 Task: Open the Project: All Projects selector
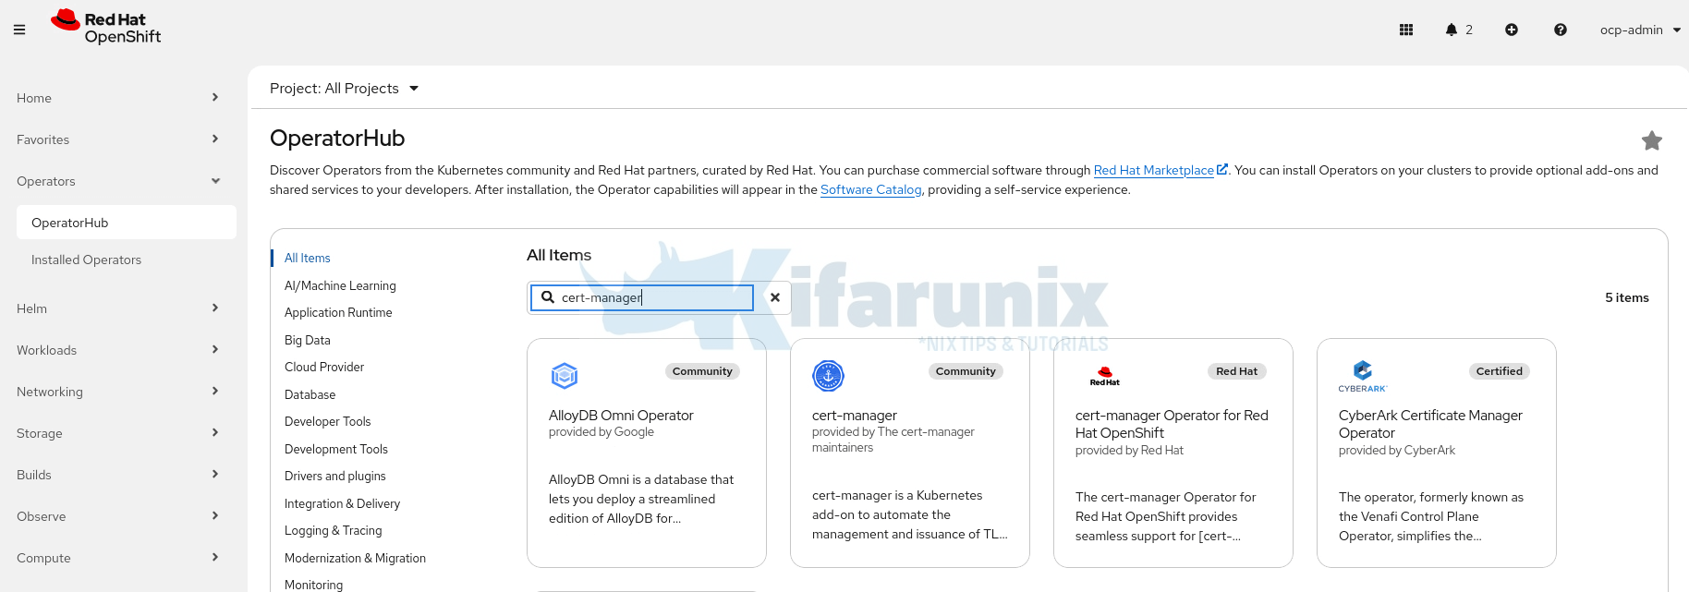(344, 89)
